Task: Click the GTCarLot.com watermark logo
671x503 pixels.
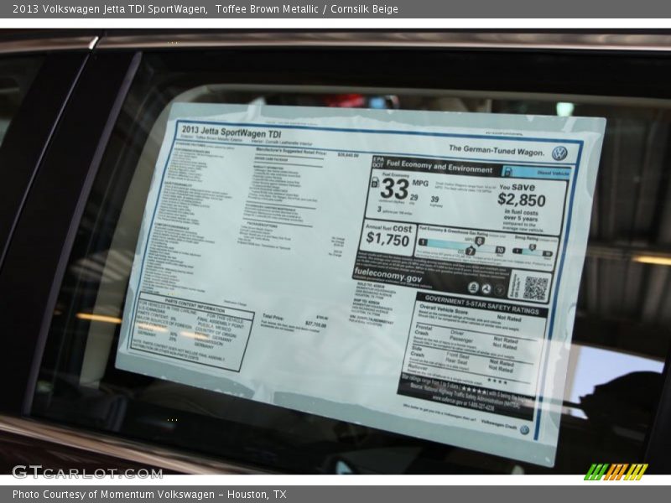Action: [x=75, y=472]
